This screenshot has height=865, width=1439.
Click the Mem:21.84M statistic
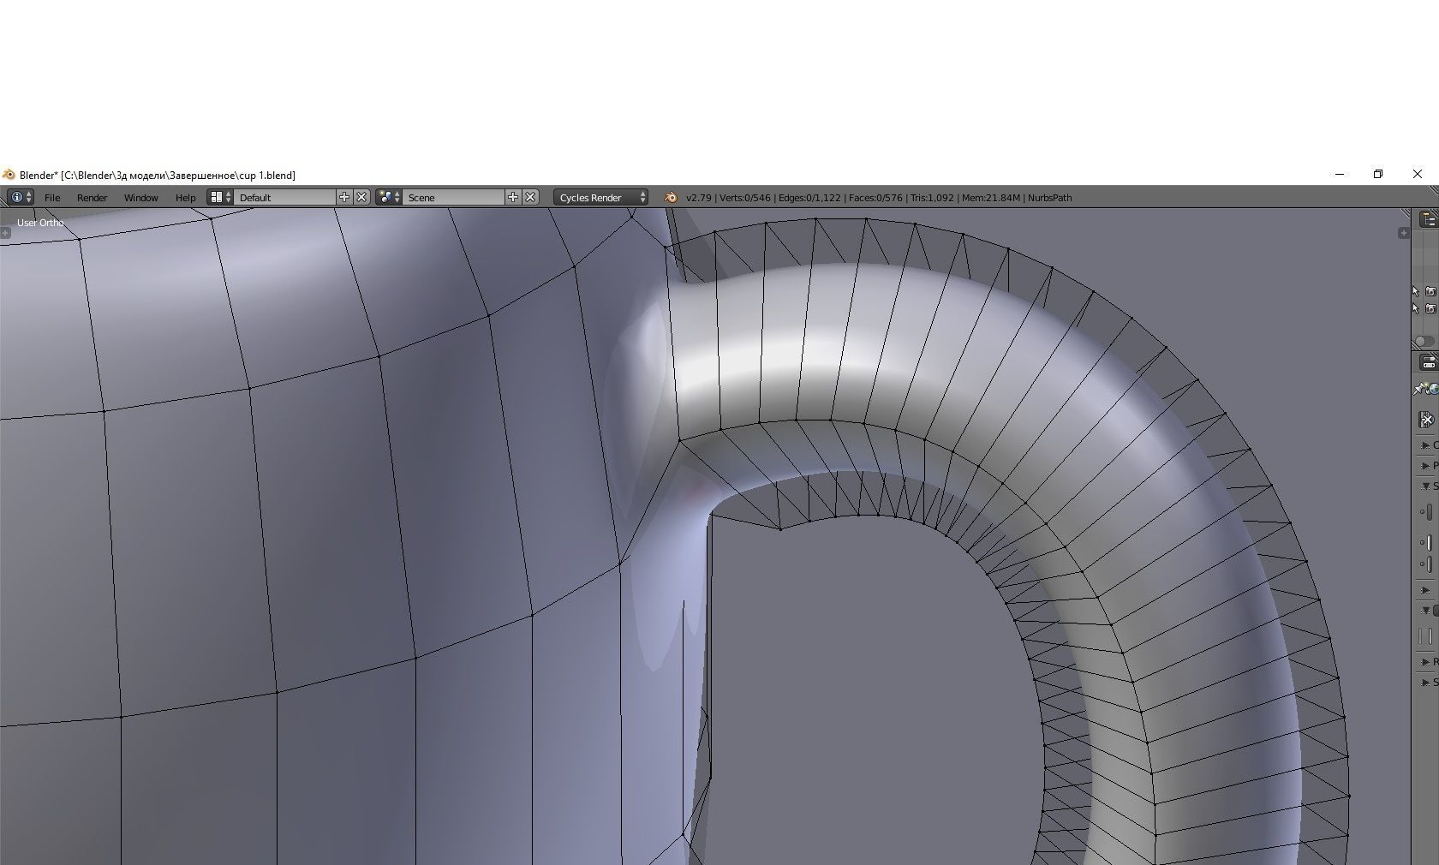pos(991,198)
